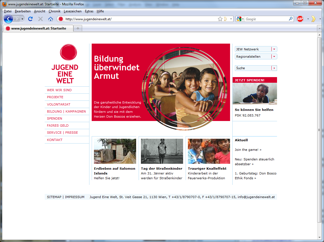The image size is (324, 242).
Task: Open the FAIRES GELD navigation link
Action: click(58, 126)
